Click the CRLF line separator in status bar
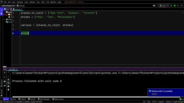 149,102
